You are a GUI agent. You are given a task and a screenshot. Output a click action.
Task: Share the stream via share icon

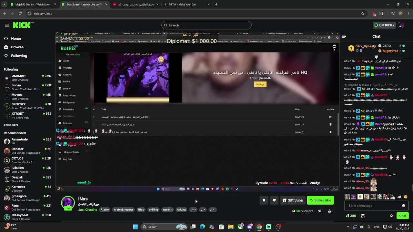tap(319, 211)
